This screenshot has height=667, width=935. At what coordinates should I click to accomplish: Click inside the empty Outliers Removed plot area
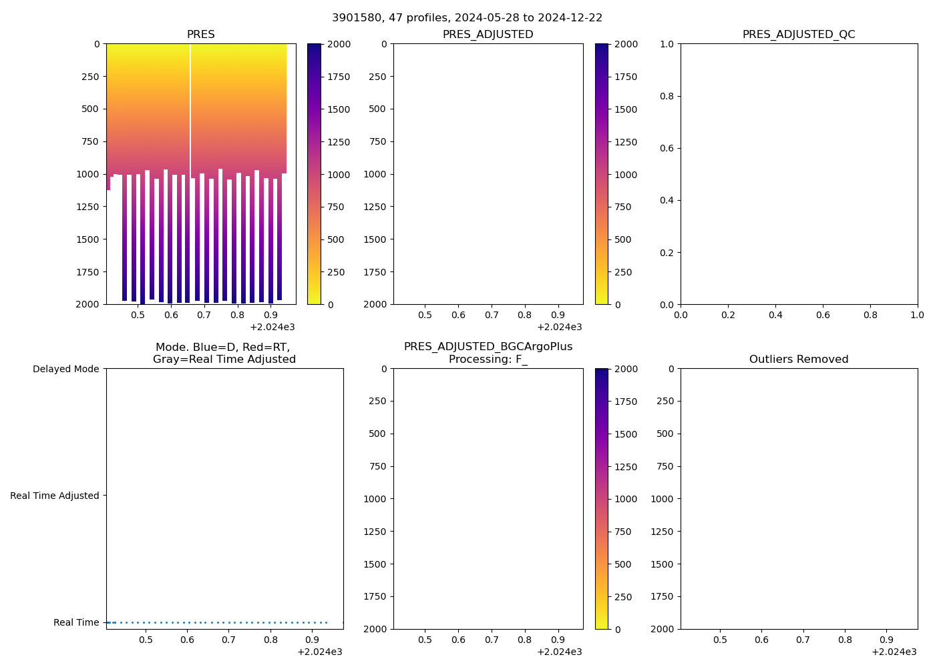tap(799, 498)
